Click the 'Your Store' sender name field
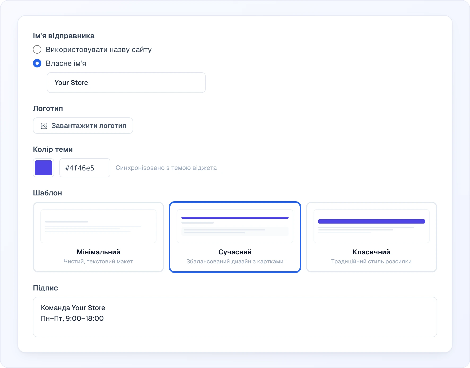The width and height of the screenshot is (470, 368). point(126,83)
